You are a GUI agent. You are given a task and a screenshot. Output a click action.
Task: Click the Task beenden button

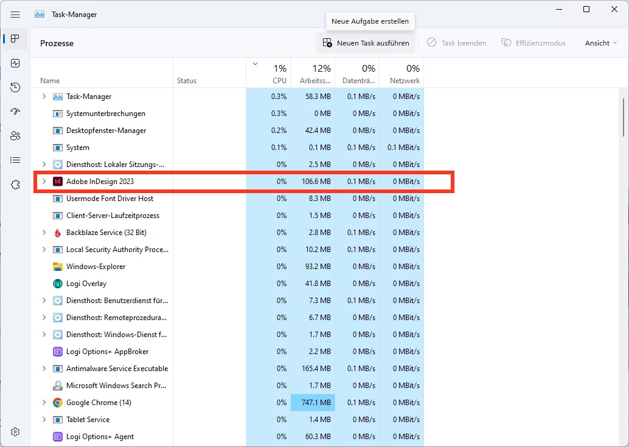click(x=457, y=43)
